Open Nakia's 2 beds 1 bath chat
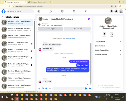Viewport: 126px width, 101px height. tap(17, 65)
